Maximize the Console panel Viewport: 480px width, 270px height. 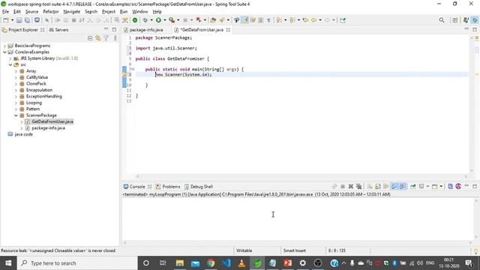pos(475,186)
